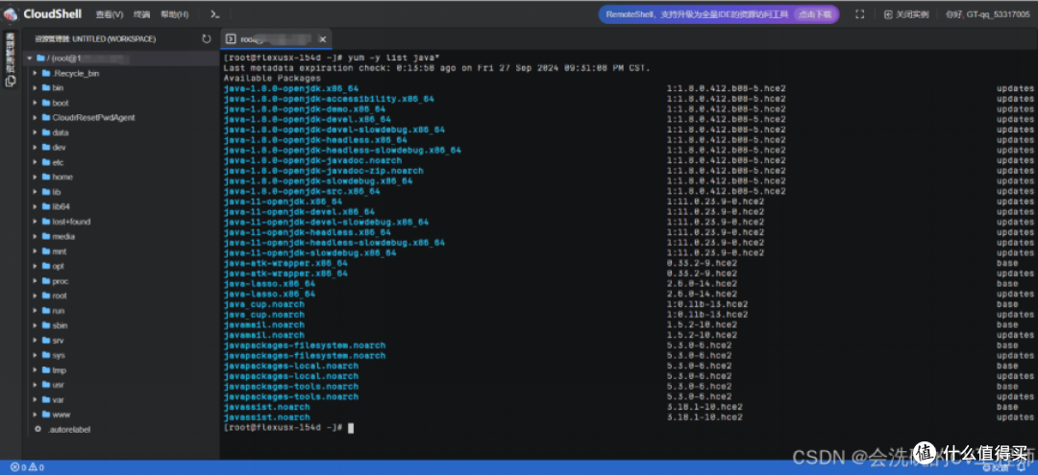Open the 终端 menu
The height and width of the screenshot is (475, 1038).
[x=141, y=13]
